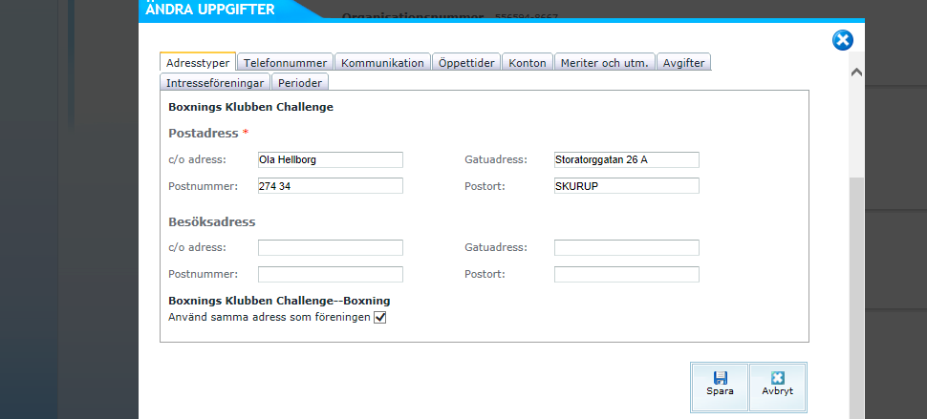The image size is (927, 419).
Task: Click the Spara save button
Action: [720, 388]
